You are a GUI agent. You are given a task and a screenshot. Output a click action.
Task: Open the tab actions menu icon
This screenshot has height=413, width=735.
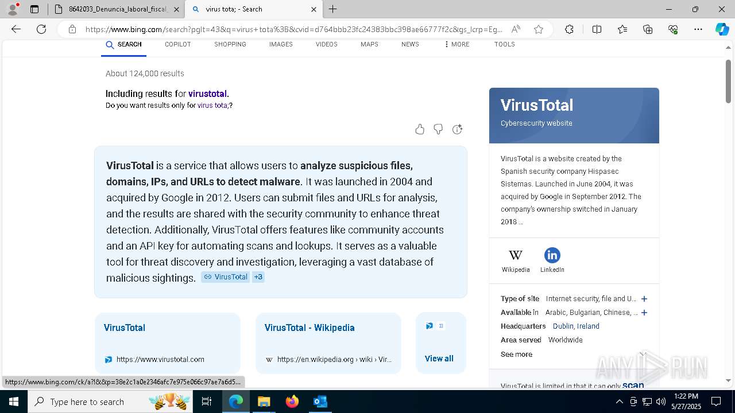tap(34, 9)
